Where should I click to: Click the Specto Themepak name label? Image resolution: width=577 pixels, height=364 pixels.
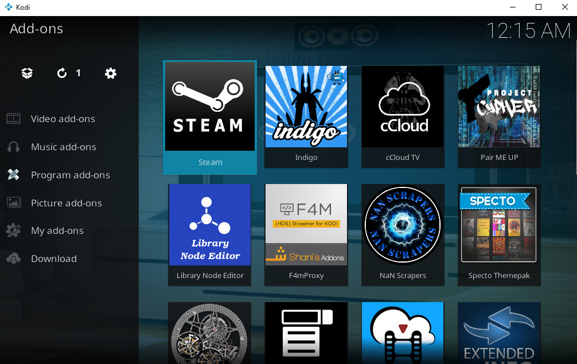point(499,275)
